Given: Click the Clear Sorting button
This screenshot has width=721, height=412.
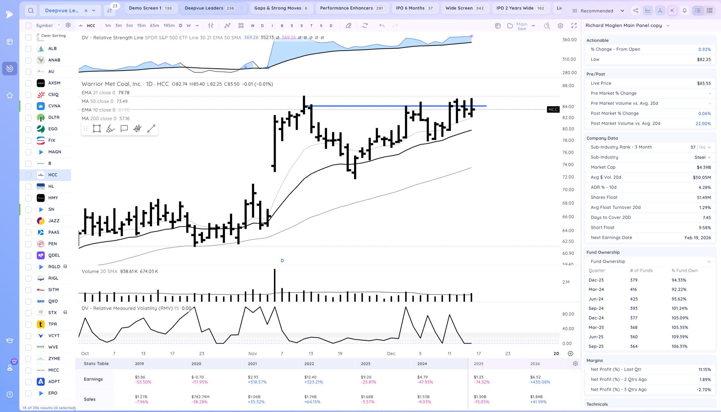Looking at the screenshot, I should (53, 36).
